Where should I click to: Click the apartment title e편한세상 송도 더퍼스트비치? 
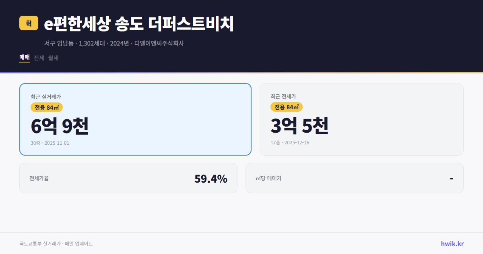point(139,24)
